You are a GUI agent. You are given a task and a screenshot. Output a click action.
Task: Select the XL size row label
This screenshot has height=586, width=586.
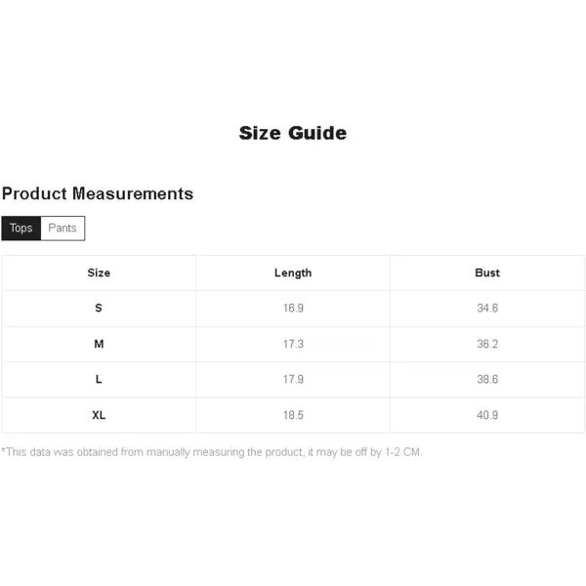tap(99, 415)
